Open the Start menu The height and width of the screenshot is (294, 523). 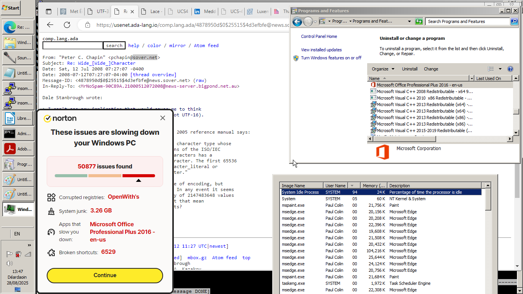point(11,8)
